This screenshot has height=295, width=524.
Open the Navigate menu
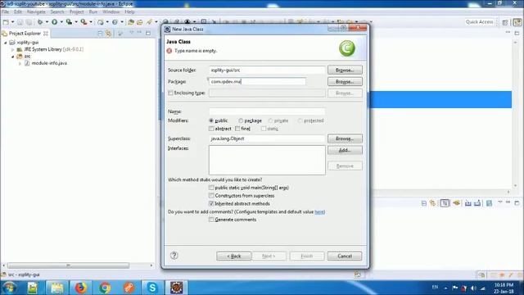[36, 11]
